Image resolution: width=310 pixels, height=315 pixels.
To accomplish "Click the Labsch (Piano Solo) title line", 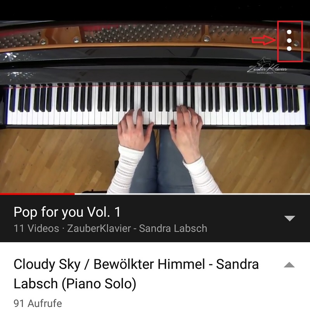I will point(75,283).
